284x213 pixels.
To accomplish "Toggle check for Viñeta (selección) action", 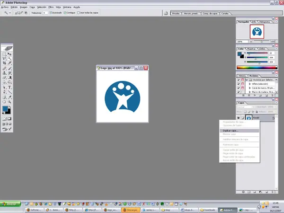I will (x=239, y=84).
